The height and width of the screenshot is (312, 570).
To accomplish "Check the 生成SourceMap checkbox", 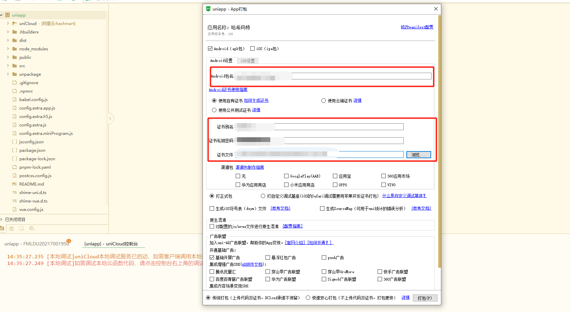I will tap(322, 209).
